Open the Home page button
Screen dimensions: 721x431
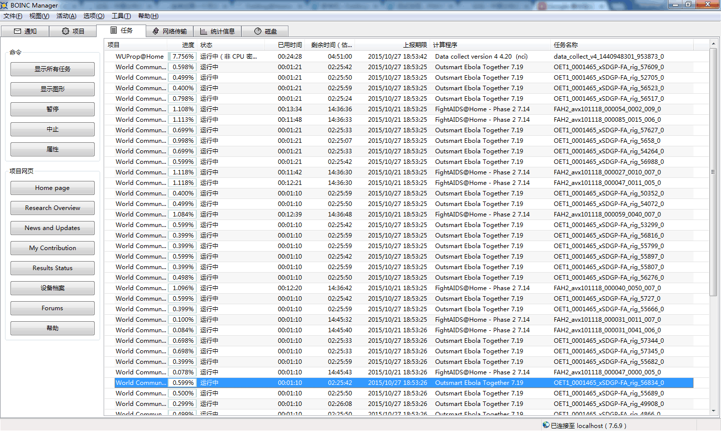(53, 188)
